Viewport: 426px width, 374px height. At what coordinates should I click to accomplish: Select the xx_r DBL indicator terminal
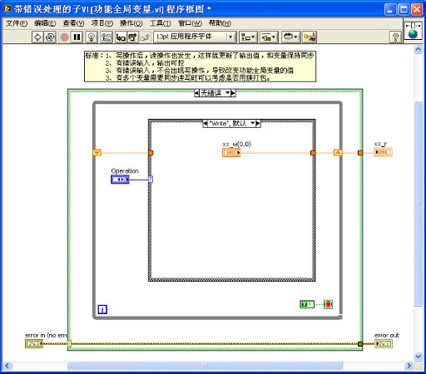(x=383, y=152)
